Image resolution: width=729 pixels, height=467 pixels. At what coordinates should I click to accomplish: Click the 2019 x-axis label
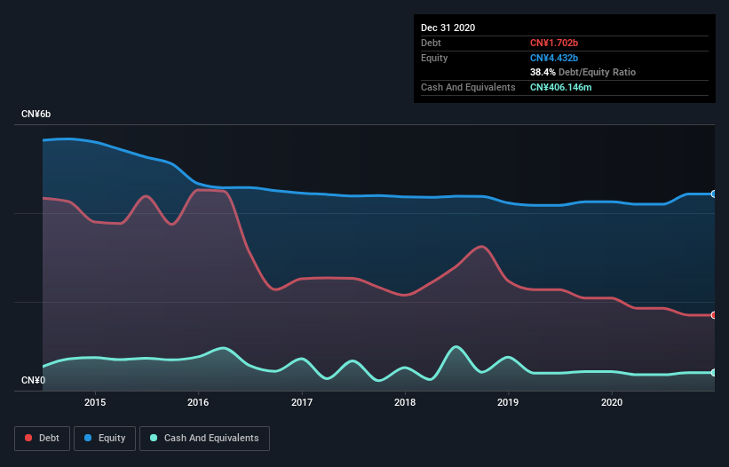pos(508,402)
